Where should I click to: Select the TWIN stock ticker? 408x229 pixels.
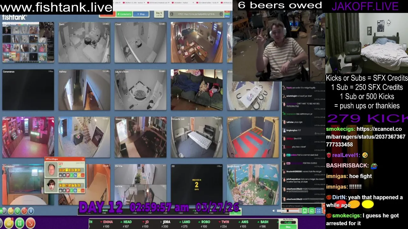tap(224, 224)
